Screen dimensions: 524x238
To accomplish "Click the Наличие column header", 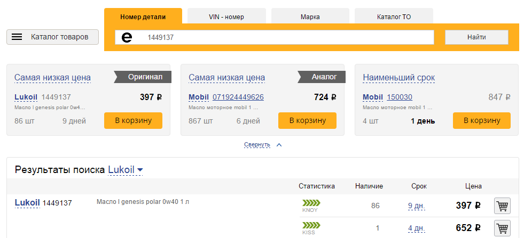I will coord(369,186).
